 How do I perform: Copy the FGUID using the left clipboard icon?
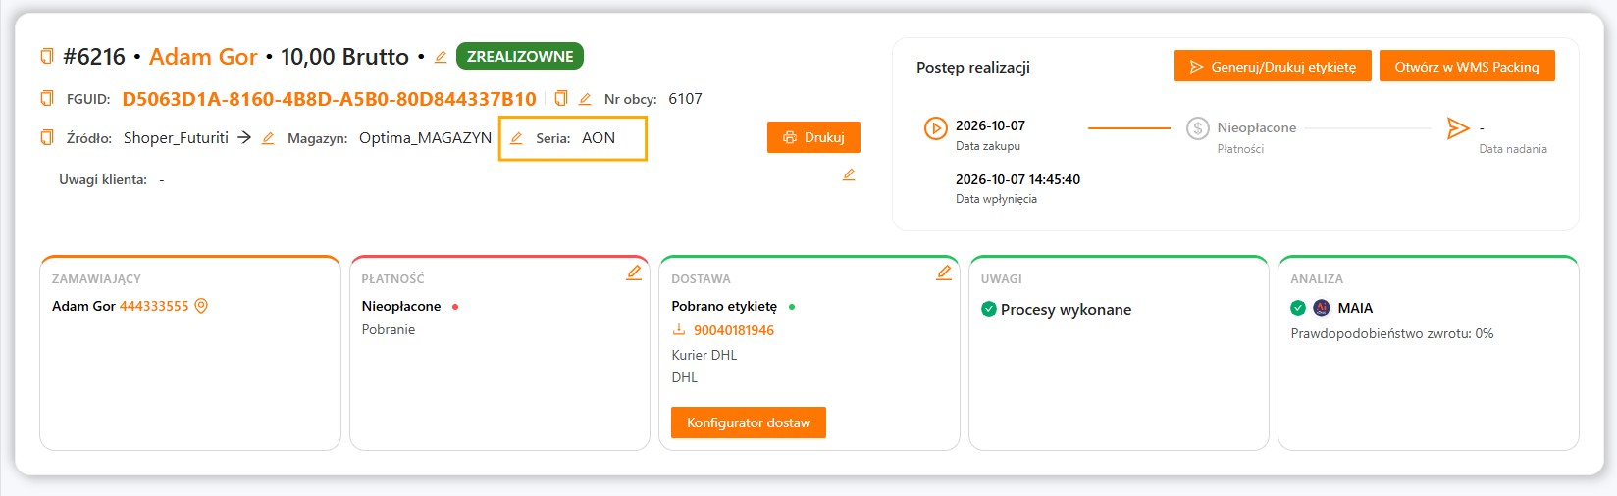(46, 99)
